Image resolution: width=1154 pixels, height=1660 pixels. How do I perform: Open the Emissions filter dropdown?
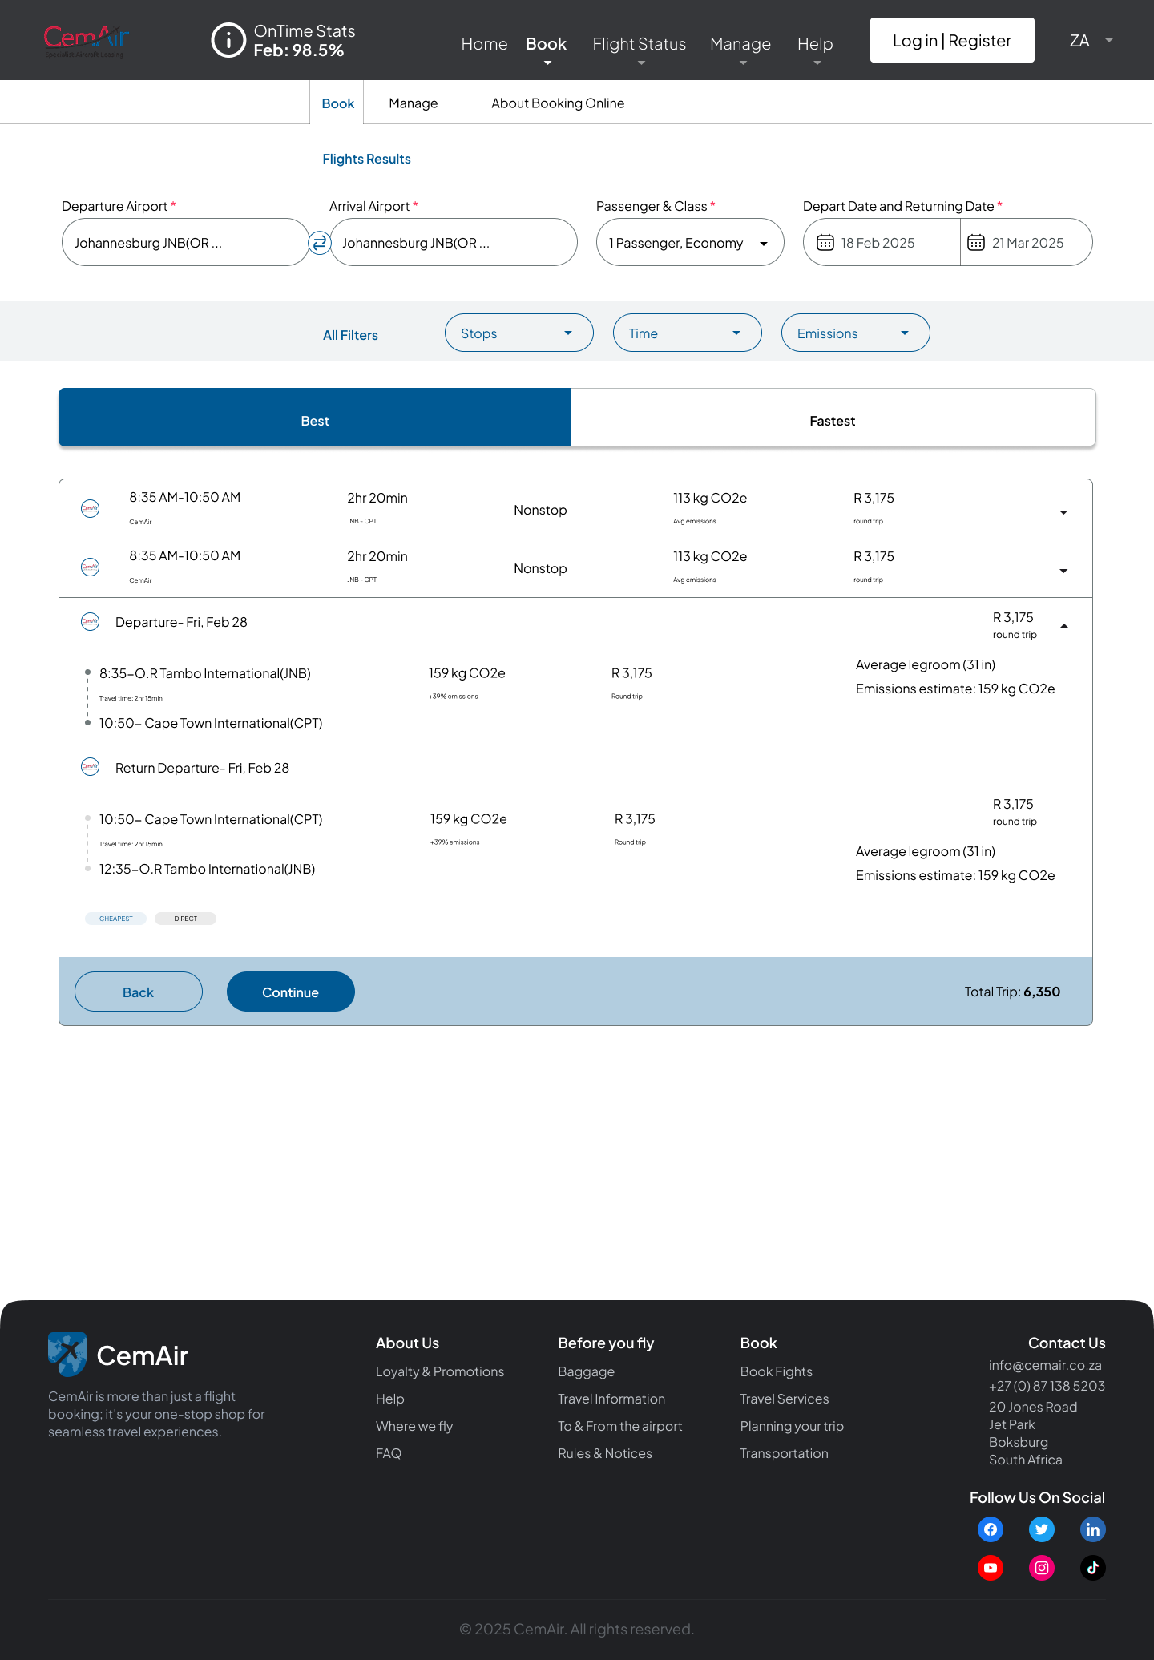pos(855,333)
